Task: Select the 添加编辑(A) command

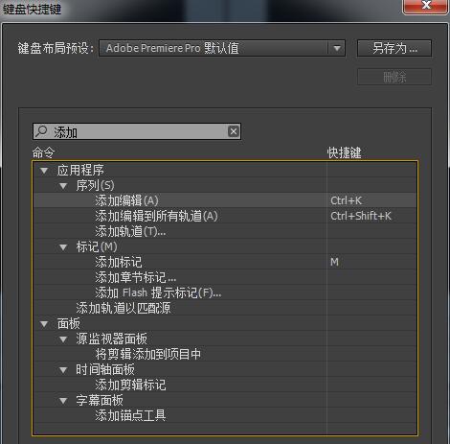Action: (126, 200)
